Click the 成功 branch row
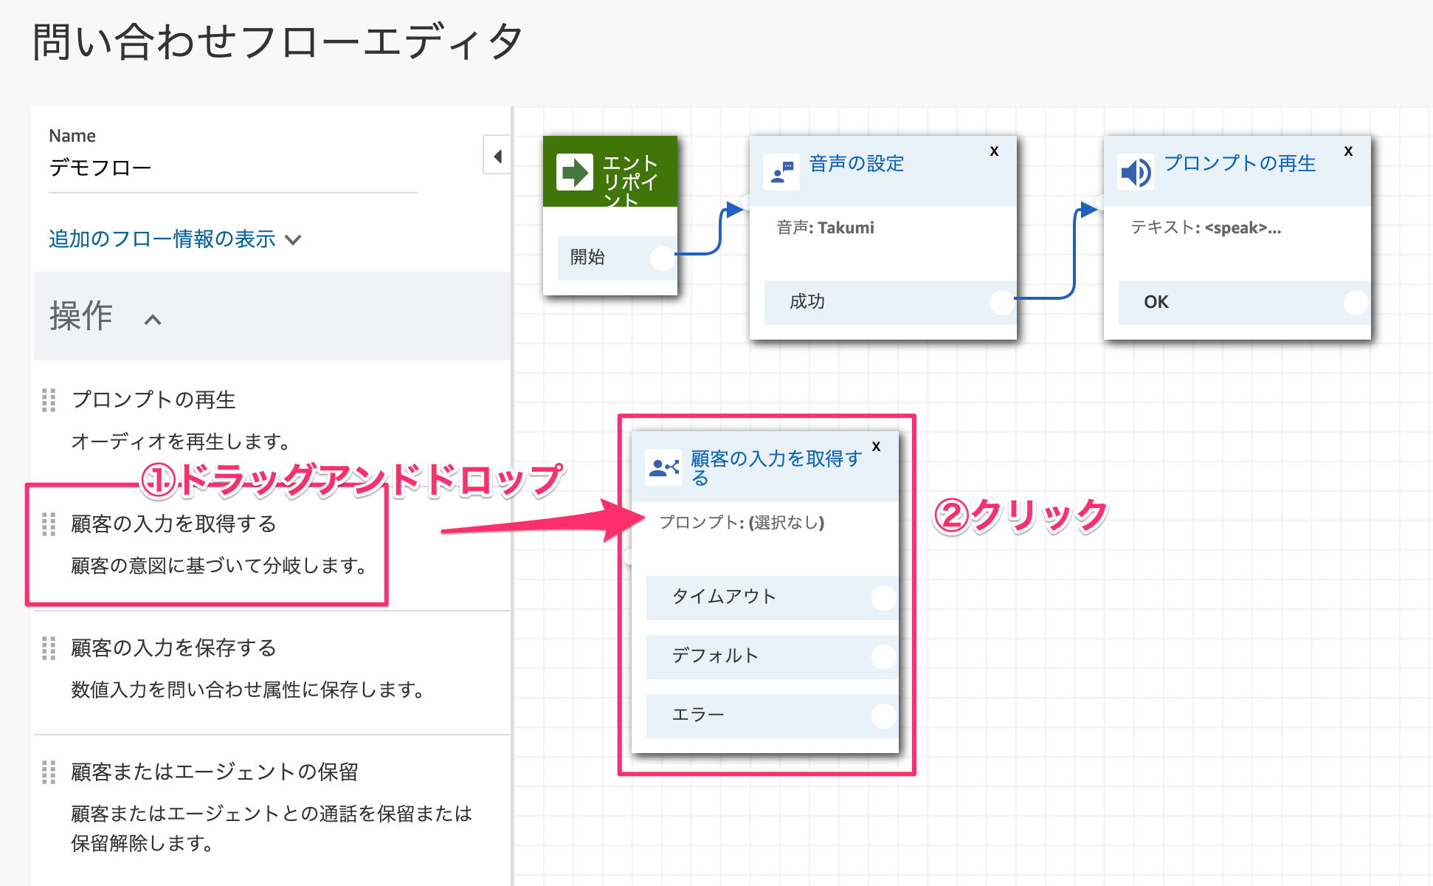Screen dimensions: 1433x886 tap(890, 302)
